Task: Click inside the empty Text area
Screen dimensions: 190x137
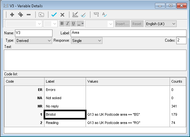Action: 95,60
